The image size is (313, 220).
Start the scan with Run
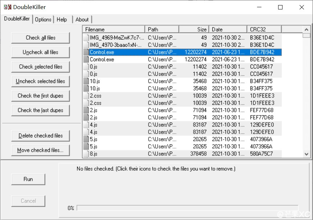[28, 179]
